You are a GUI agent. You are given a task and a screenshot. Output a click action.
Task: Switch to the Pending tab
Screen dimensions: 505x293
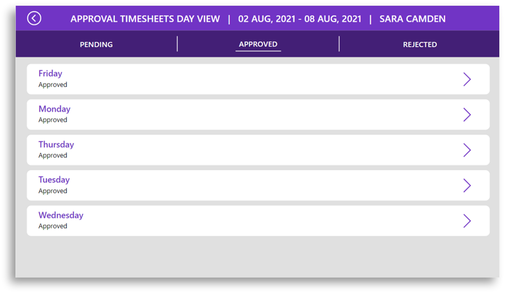[x=96, y=44]
